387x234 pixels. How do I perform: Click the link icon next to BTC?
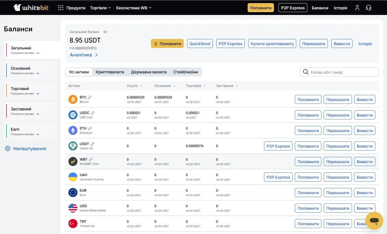click(90, 97)
